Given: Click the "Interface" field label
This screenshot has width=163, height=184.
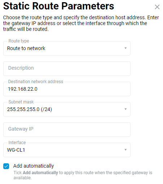Looking at the screenshot, I should pyautogui.click(x=17, y=143).
